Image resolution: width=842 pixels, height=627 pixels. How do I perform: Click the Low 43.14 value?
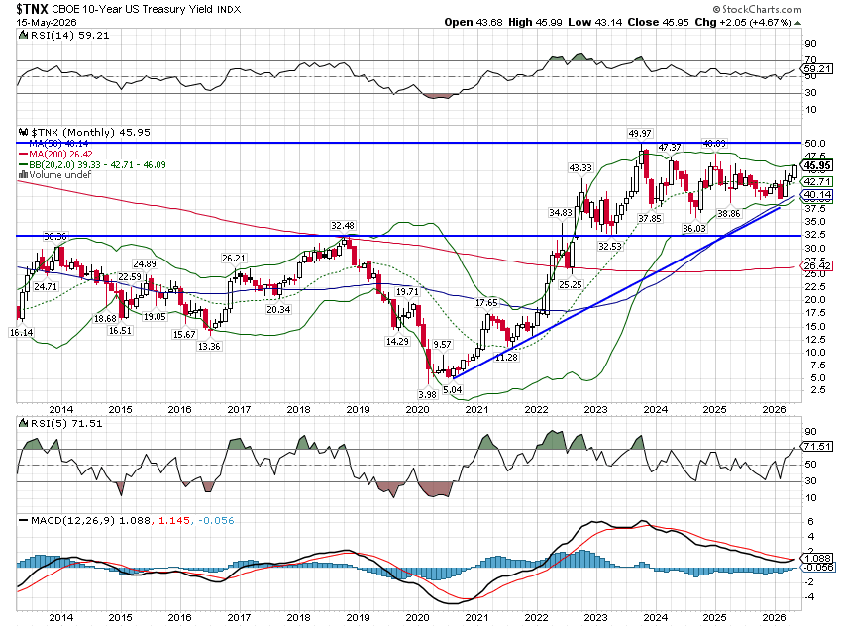coord(595,22)
